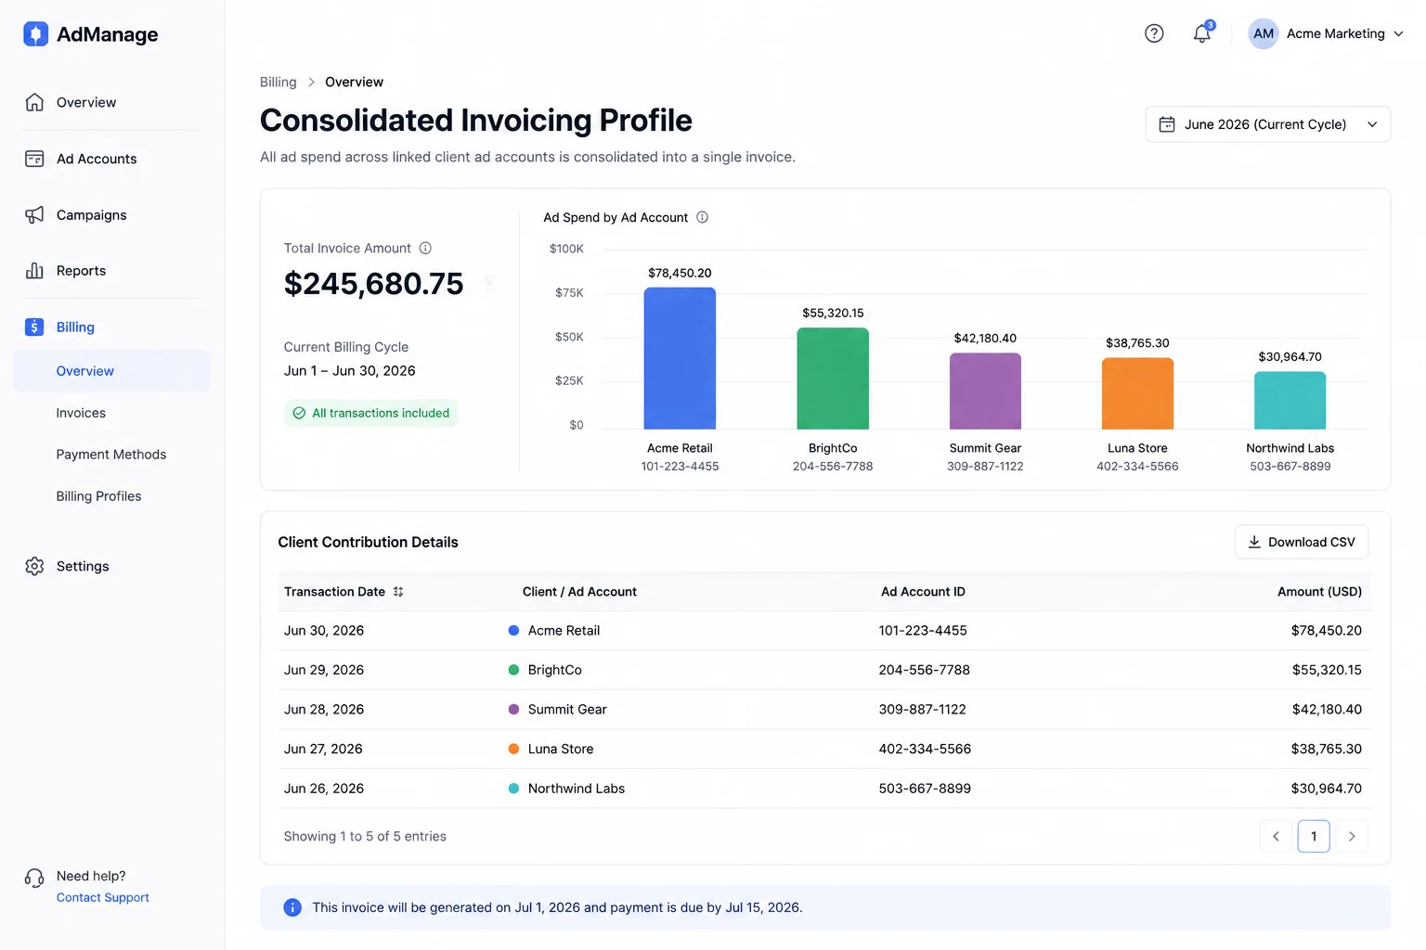The height and width of the screenshot is (950, 1426).
Task: Open the help question mark icon
Action: pyautogui.click(x=1154, y=33)
